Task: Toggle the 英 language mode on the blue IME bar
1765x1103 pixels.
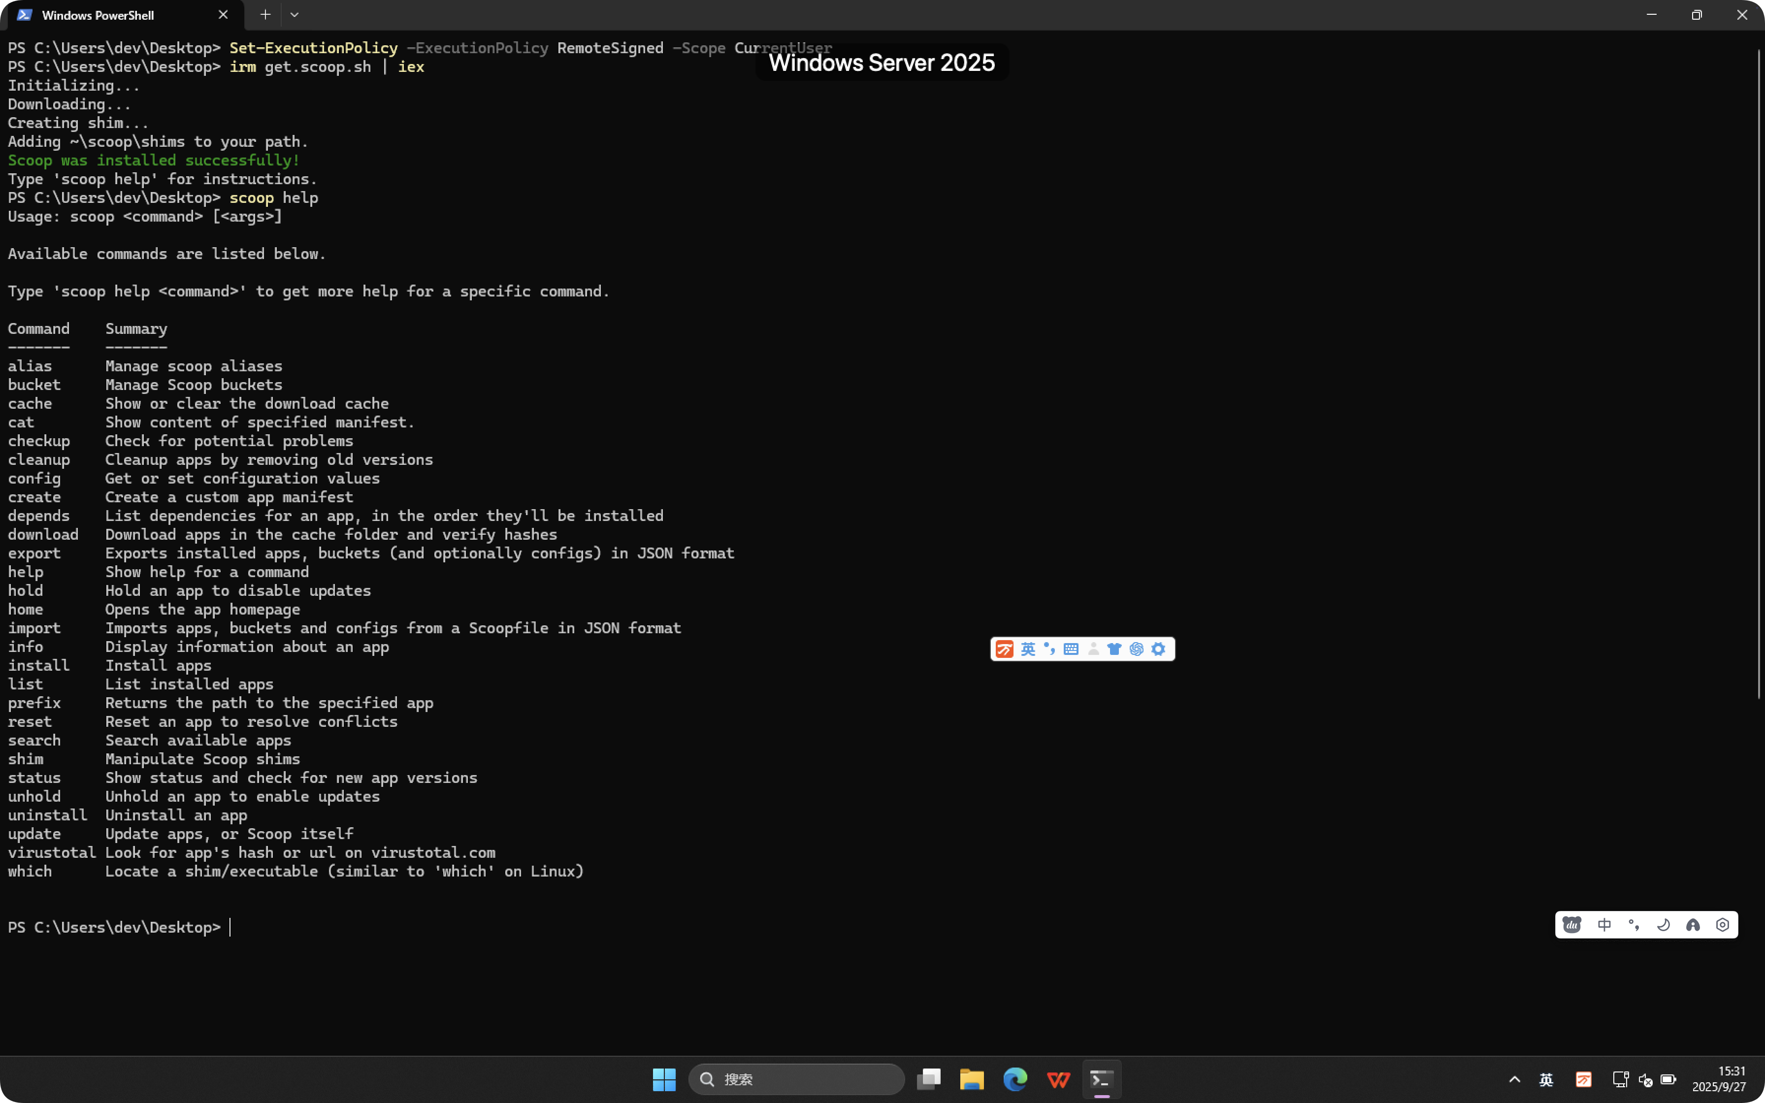Action: (x=1028, y=649)
